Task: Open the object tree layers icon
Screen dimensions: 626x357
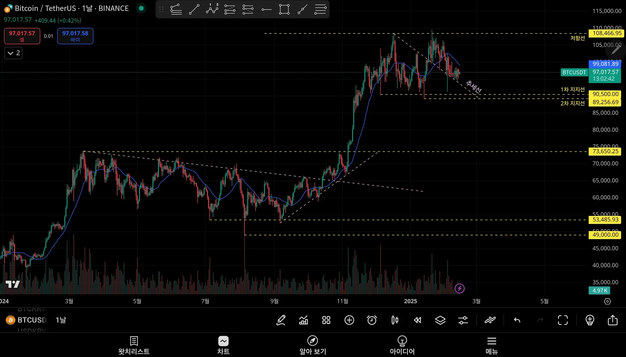Action: tap(440, 320)
